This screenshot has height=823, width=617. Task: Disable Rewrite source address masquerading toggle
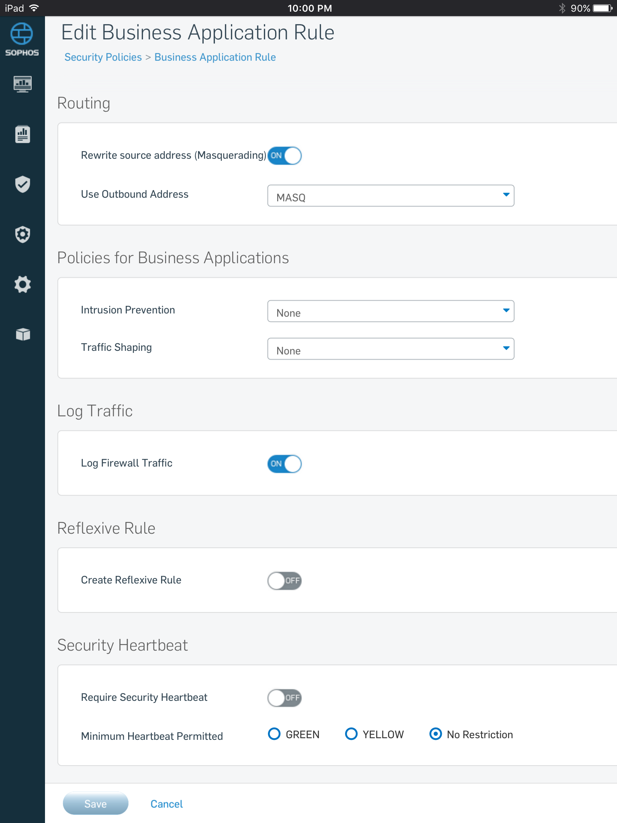pos(284,156)
